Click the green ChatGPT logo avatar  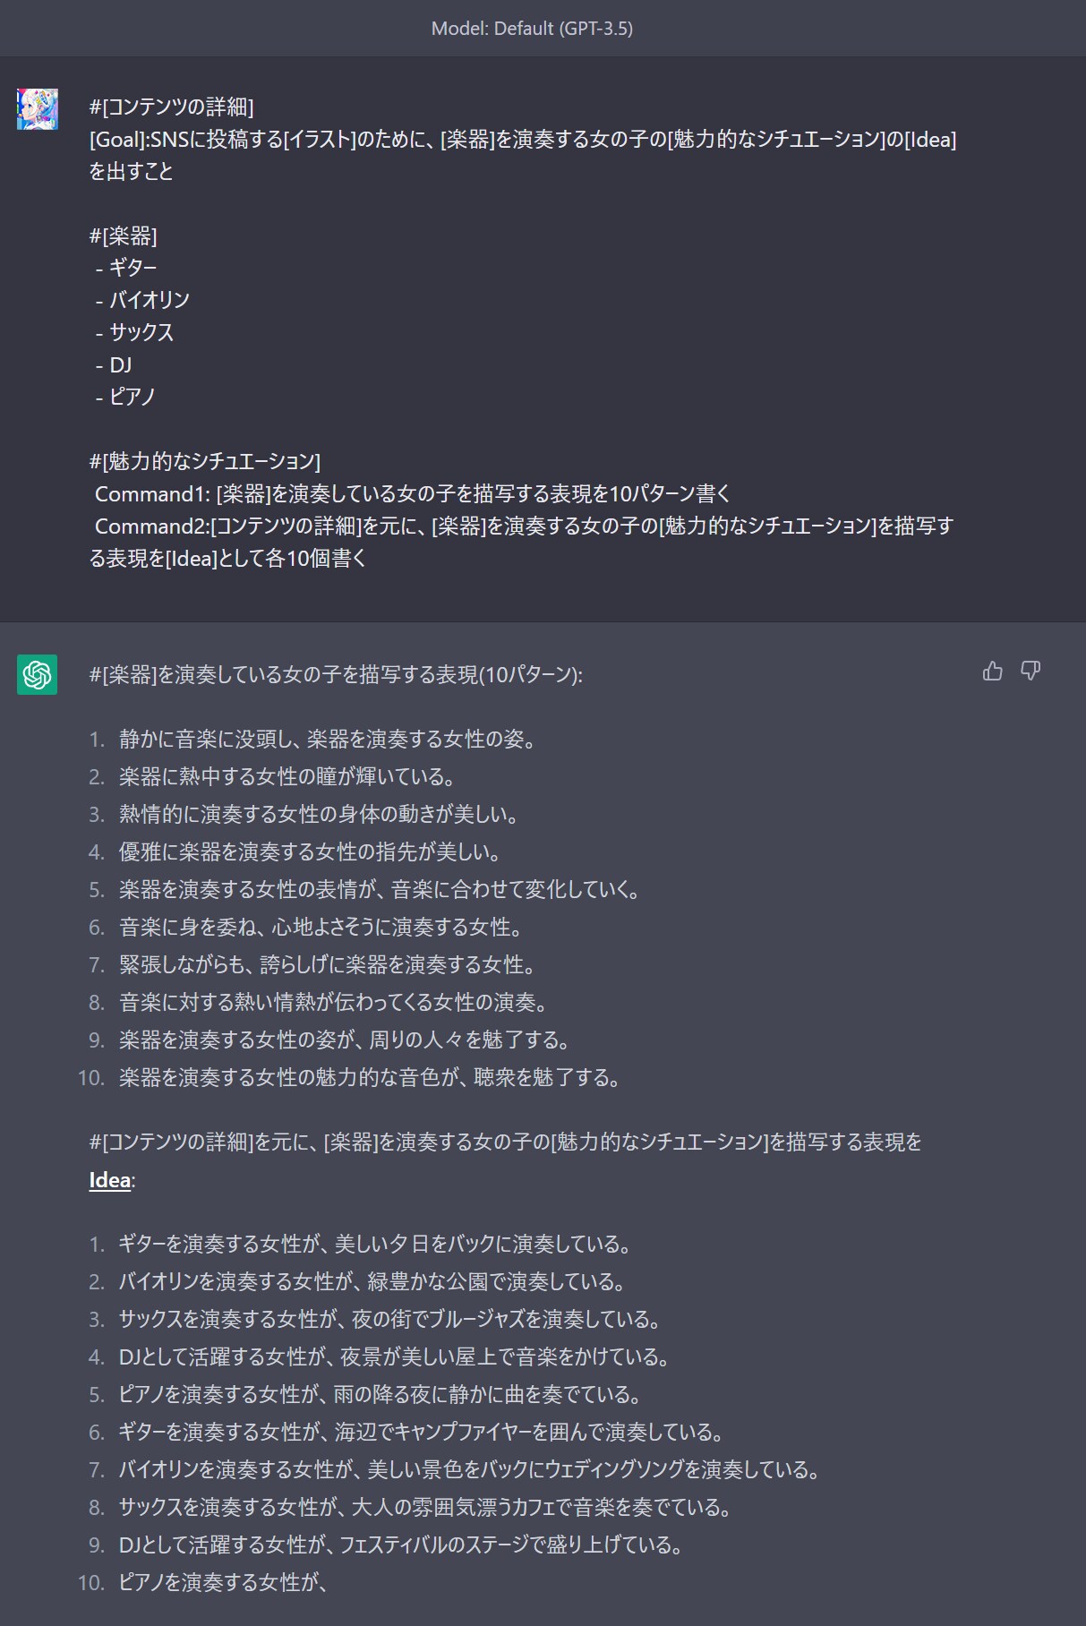tap(37, 674)
